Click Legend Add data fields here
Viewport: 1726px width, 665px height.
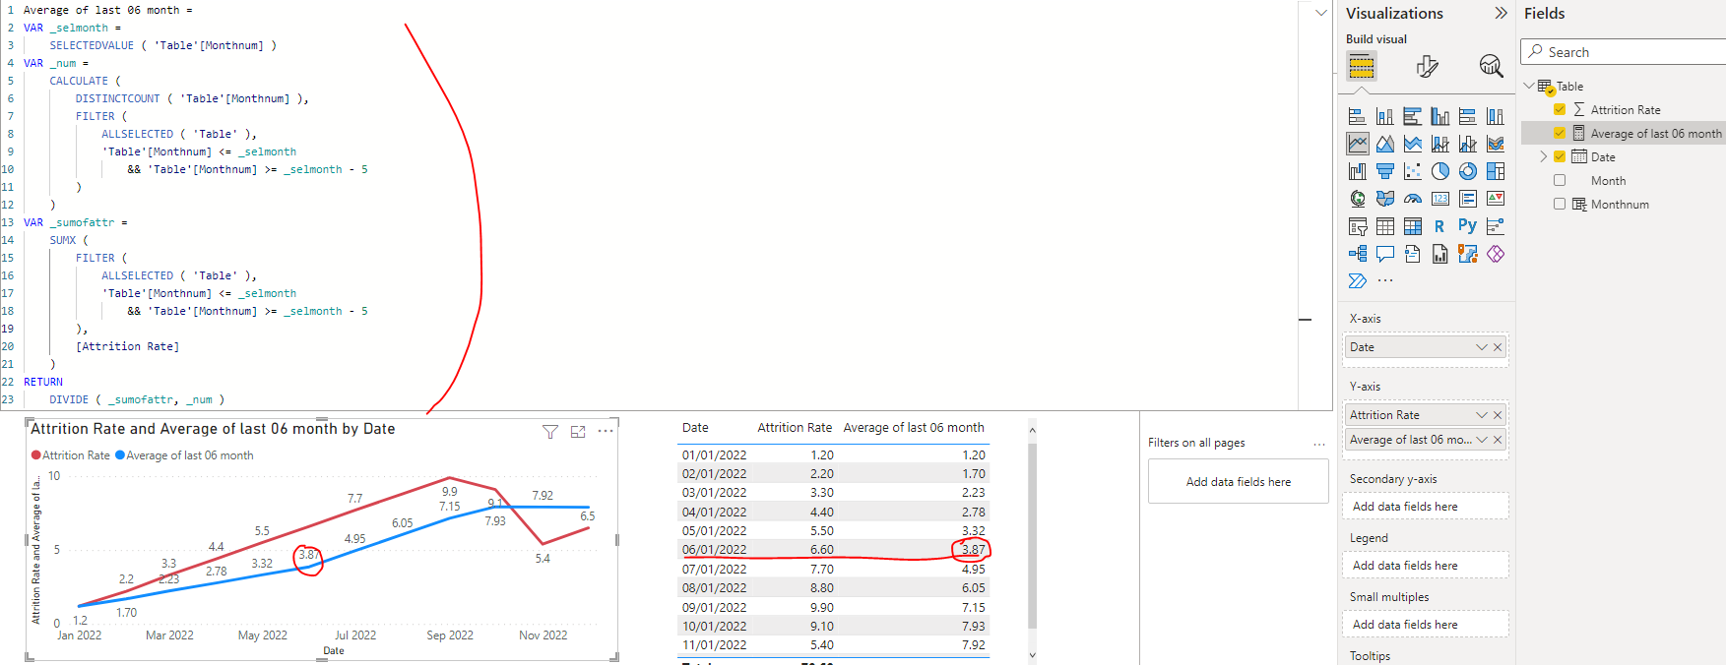(x=1426, y=565)
